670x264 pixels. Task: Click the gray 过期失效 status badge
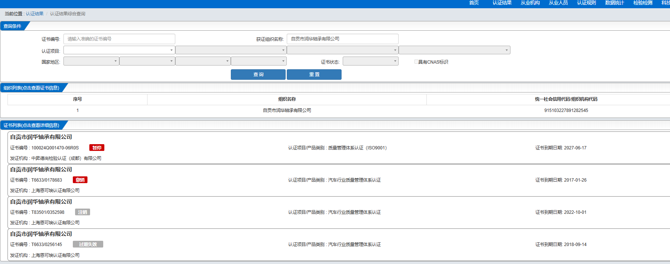(x=88, y=245)
